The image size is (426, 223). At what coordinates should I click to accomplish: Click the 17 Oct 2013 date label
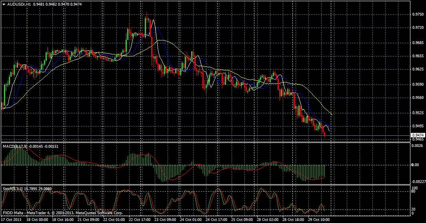[12, 220]
